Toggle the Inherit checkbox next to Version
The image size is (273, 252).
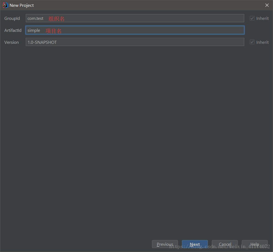pos(252,42)
